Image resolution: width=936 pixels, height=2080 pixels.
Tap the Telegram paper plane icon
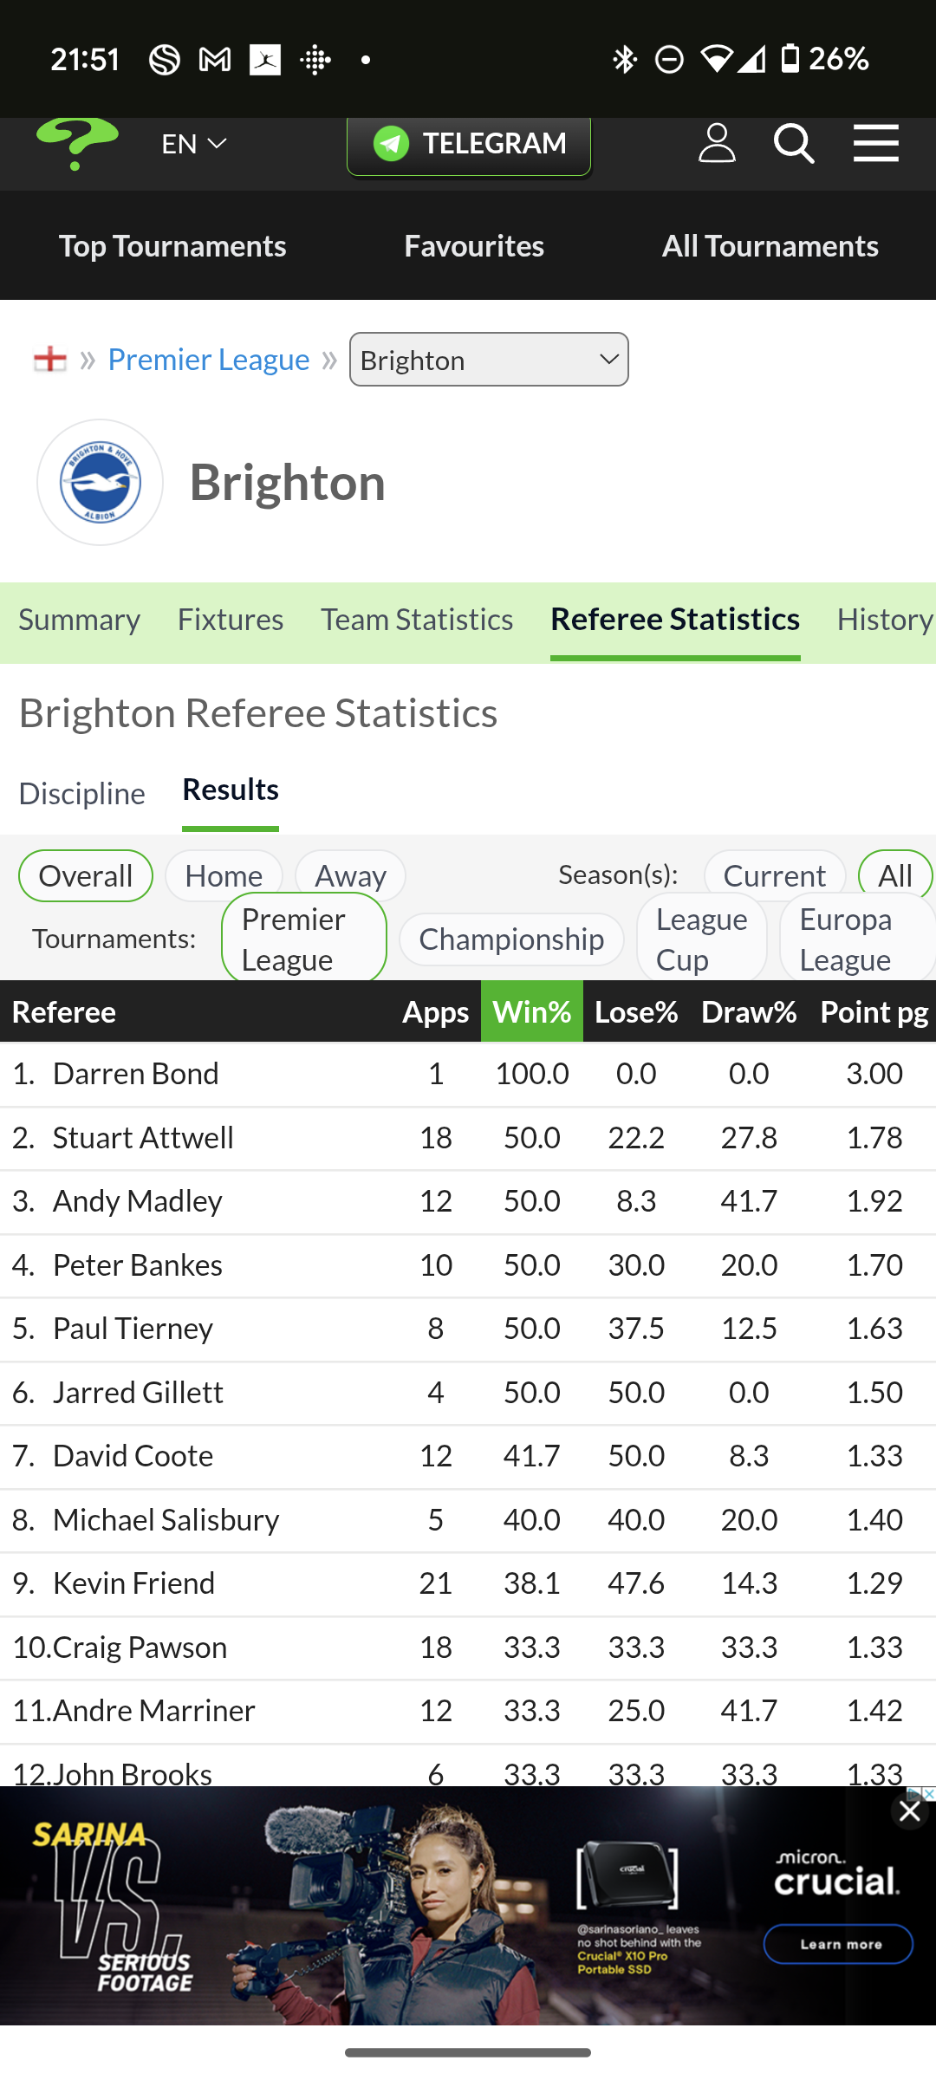coord(391,144)
